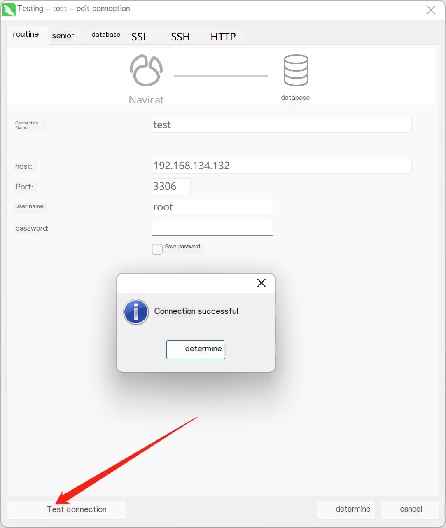
Task: Close the Connection successful popup
Action: click(x=261, y=283)
